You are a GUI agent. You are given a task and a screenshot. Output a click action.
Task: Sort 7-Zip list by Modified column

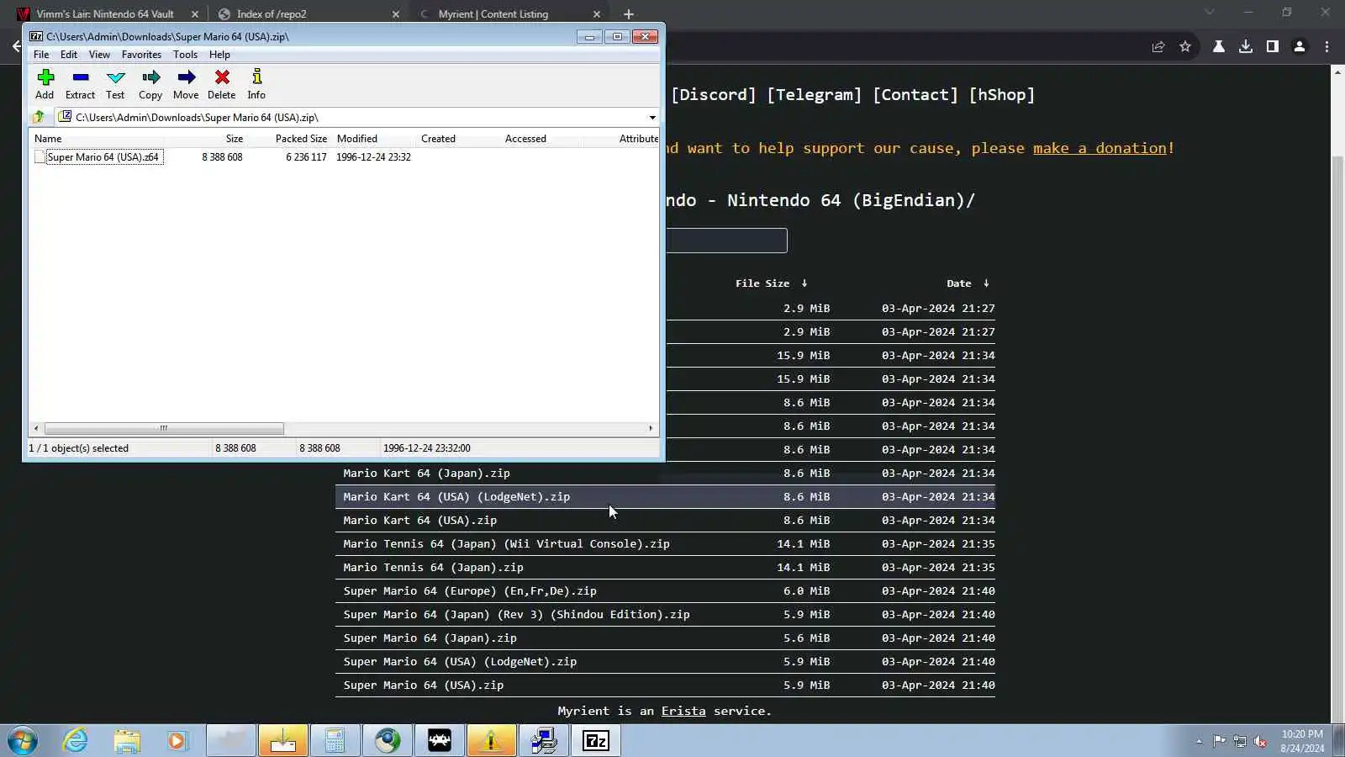tap(357, 139)
